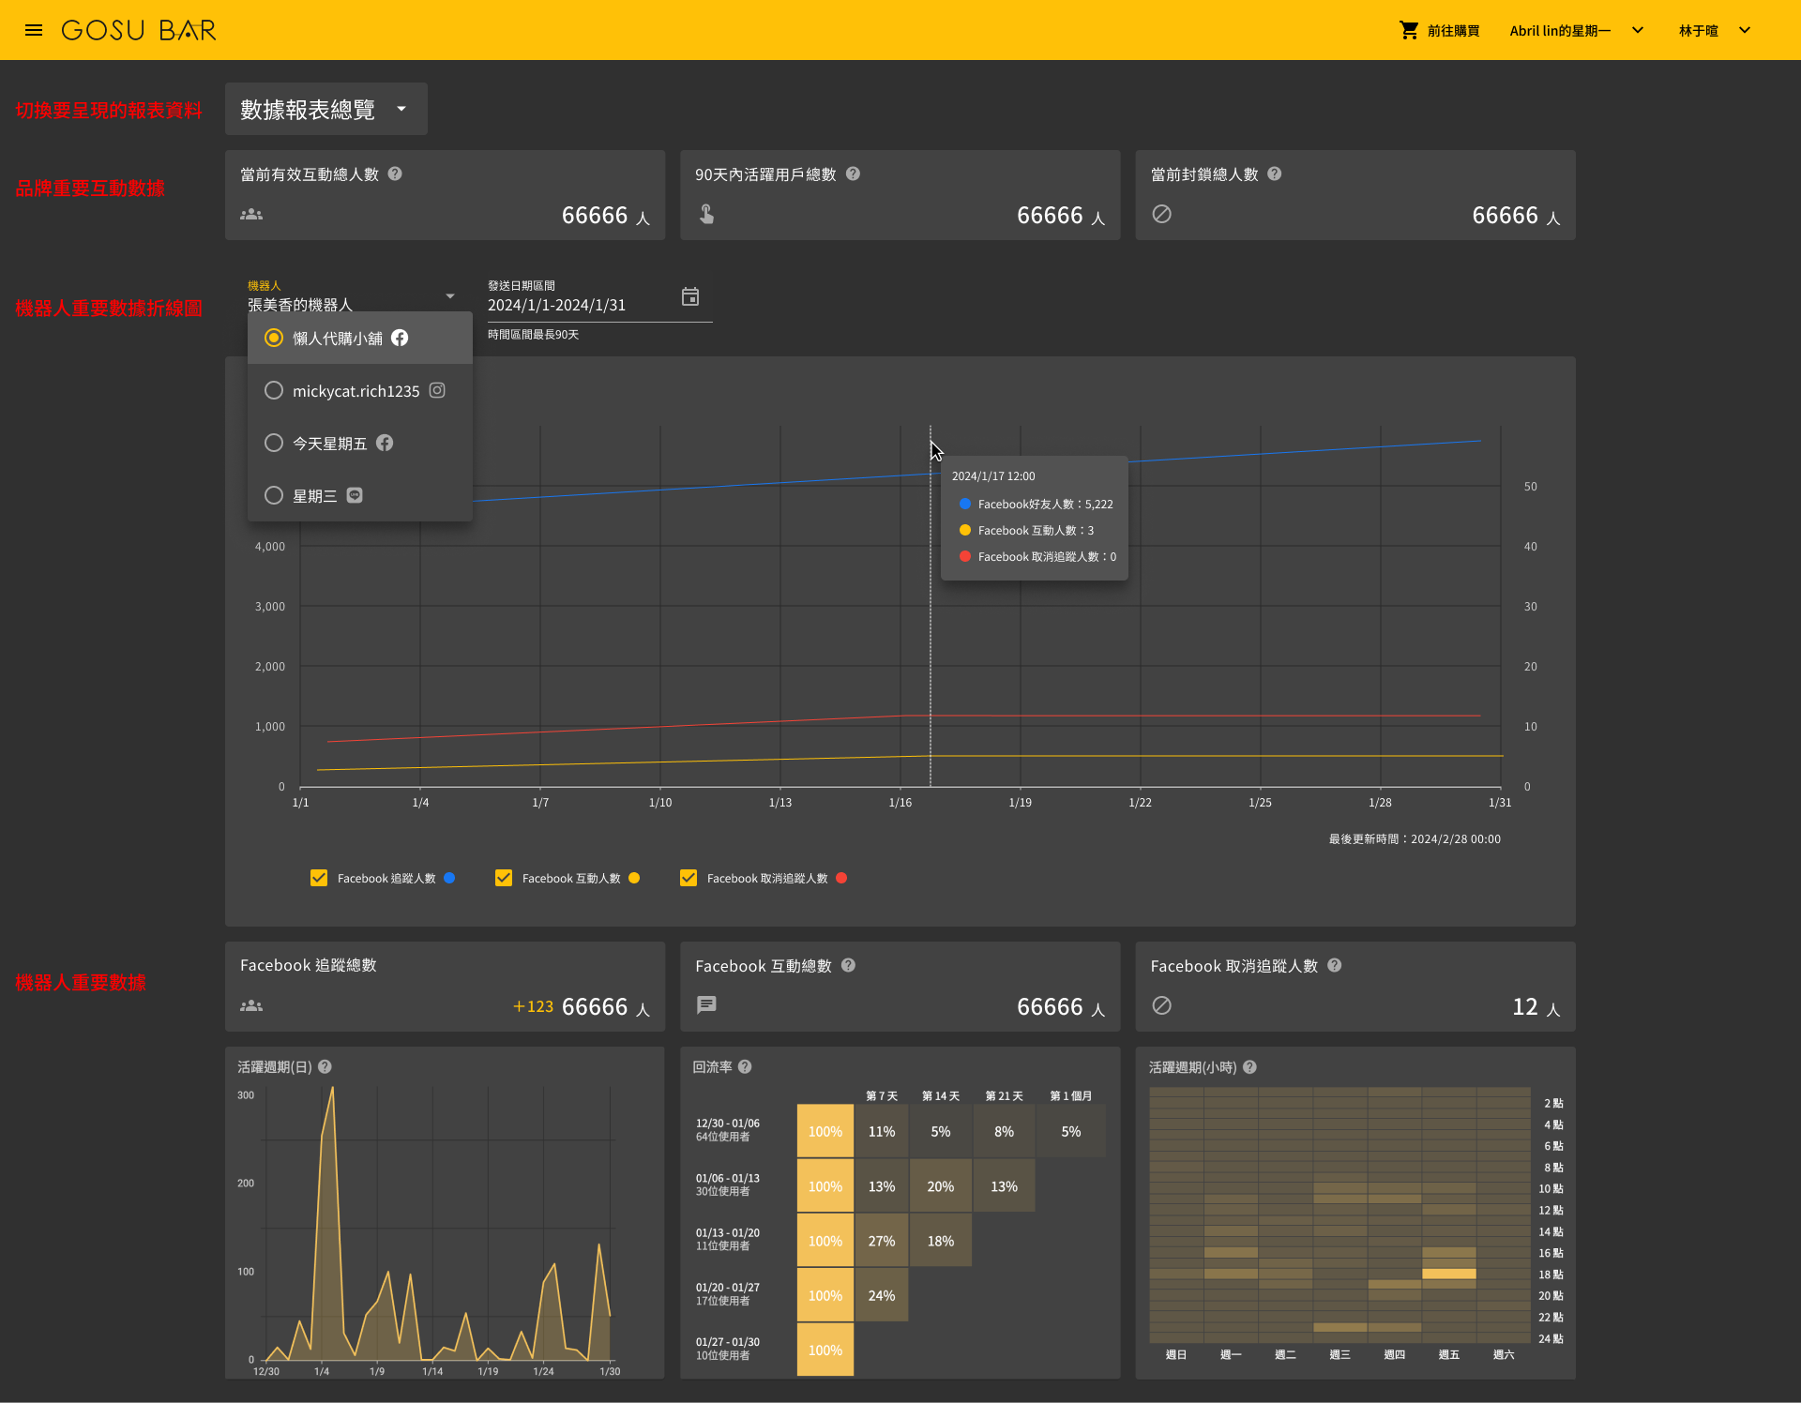Expand the 機器人 selector dropdown arrow

(x=450, y=296)
